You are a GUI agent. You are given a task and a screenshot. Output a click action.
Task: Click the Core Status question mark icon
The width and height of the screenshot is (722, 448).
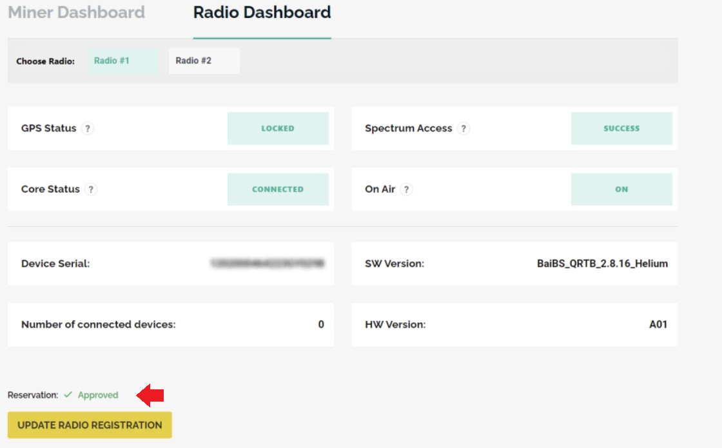pos(91,190)
